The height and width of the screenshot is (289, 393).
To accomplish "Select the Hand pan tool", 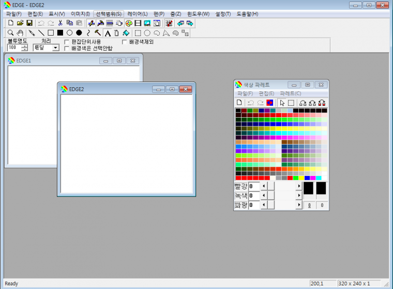I will [20, 33].
